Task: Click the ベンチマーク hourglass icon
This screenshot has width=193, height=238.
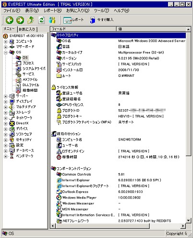Action: [12, 156]
